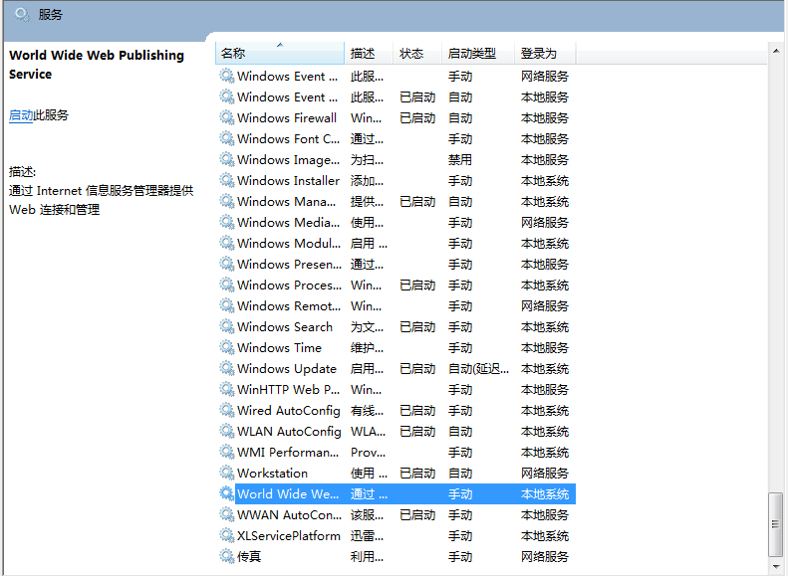
Task: Sort services by 描述 column header
Action: (369, 53)
